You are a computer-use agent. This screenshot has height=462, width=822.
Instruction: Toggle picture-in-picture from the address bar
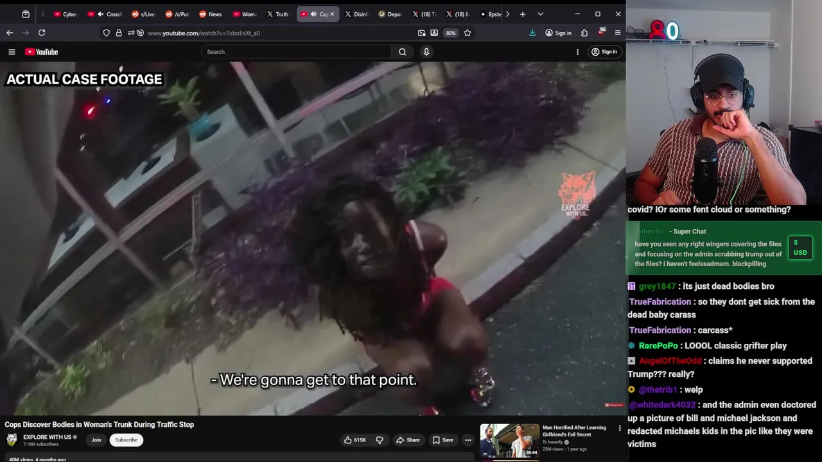point(421,33)
